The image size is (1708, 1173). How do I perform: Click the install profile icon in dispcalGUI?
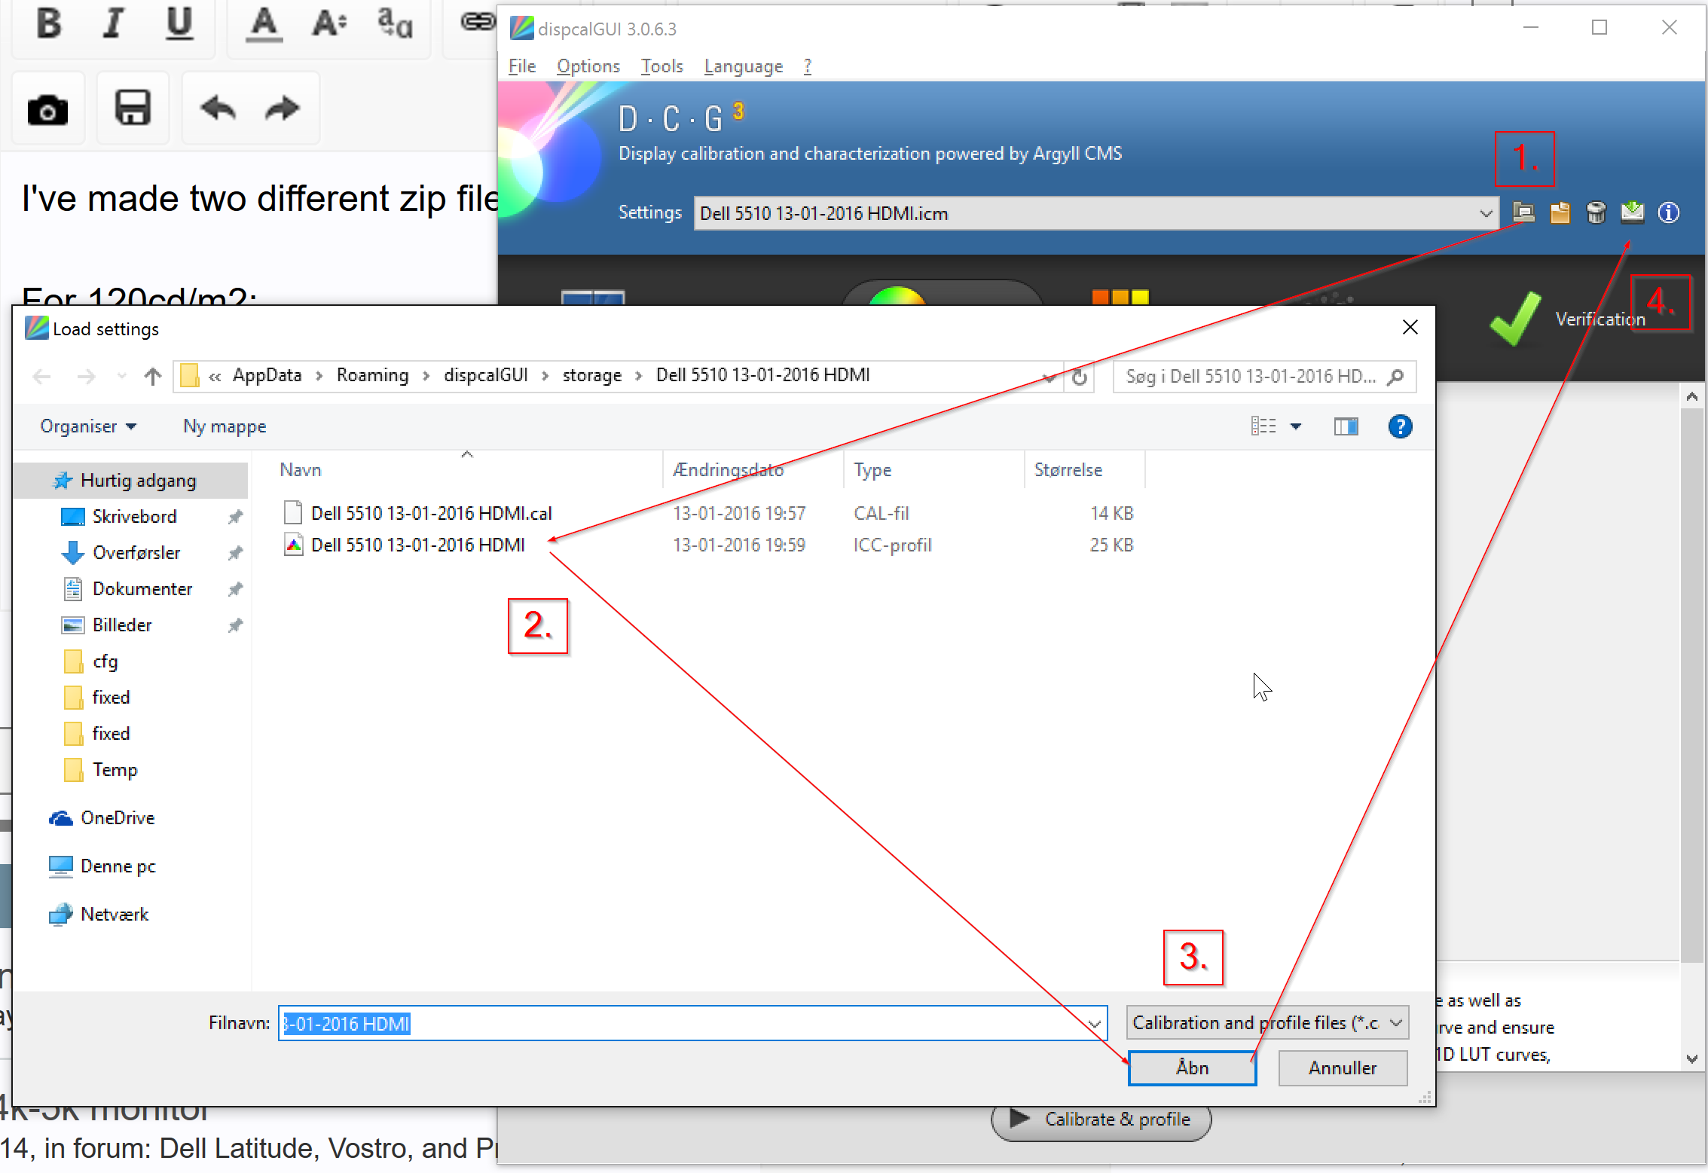tap(1632, 213)
